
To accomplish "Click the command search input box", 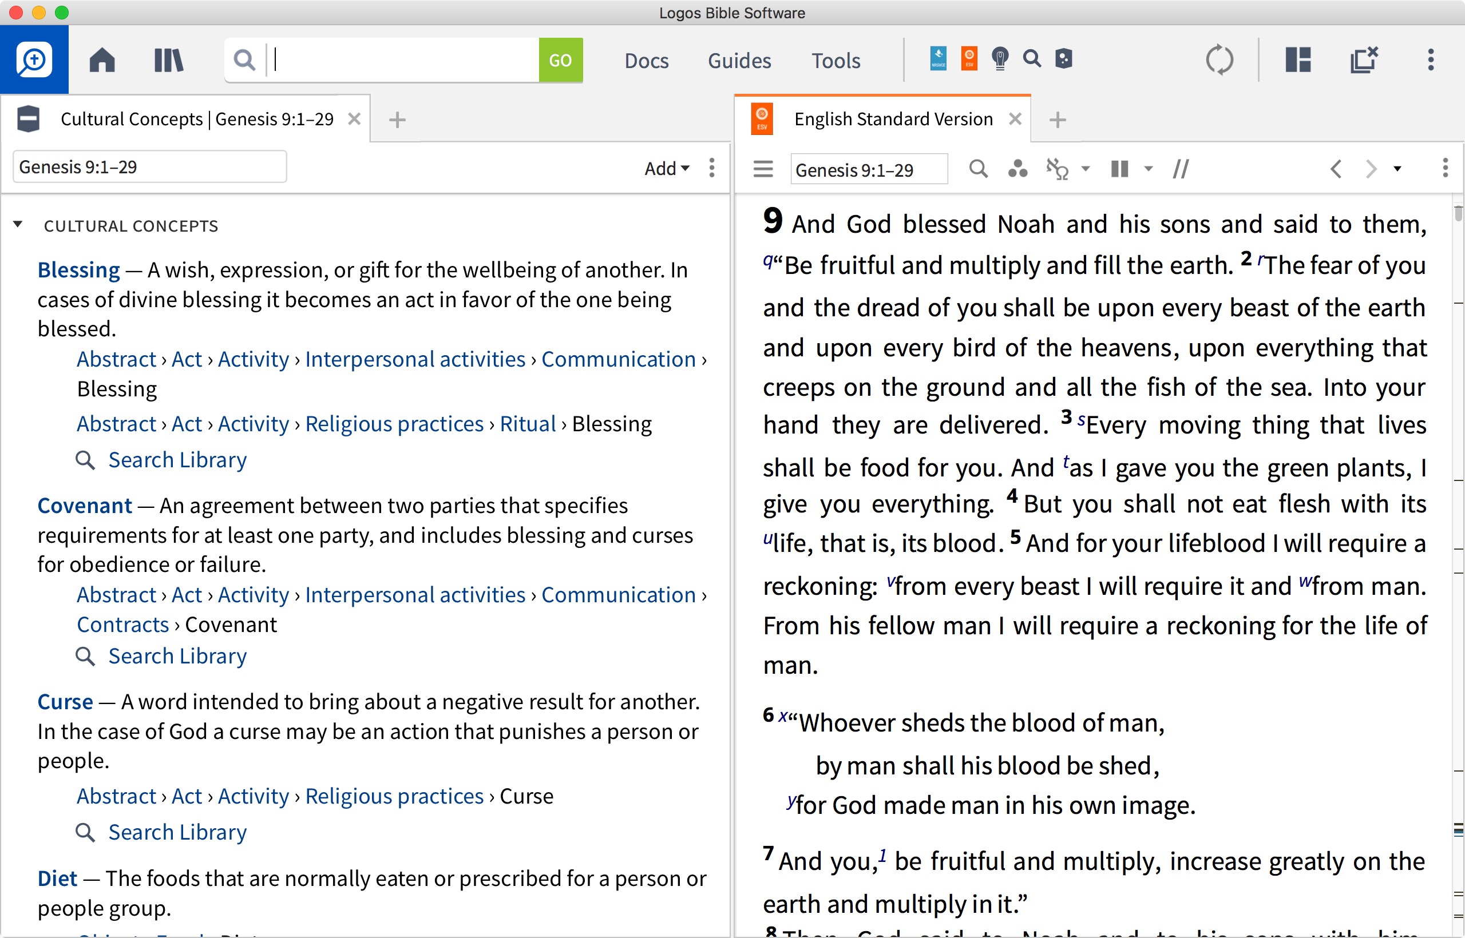I will click(x=403, y=60).
